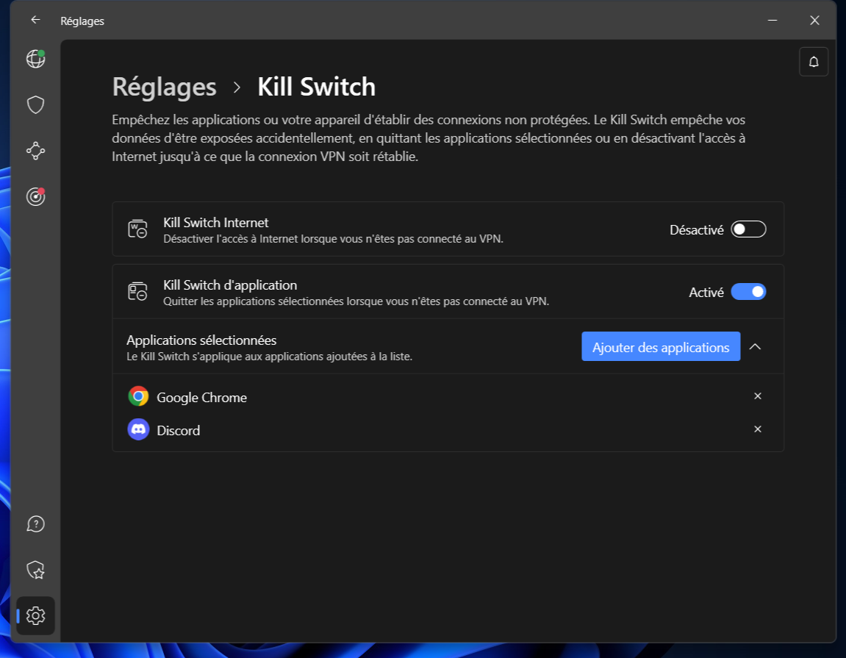Screen dimensions: 846x658
Task: Click the Kill Switch d'application title
Action: pyautogui.click(x=230, y=285)
